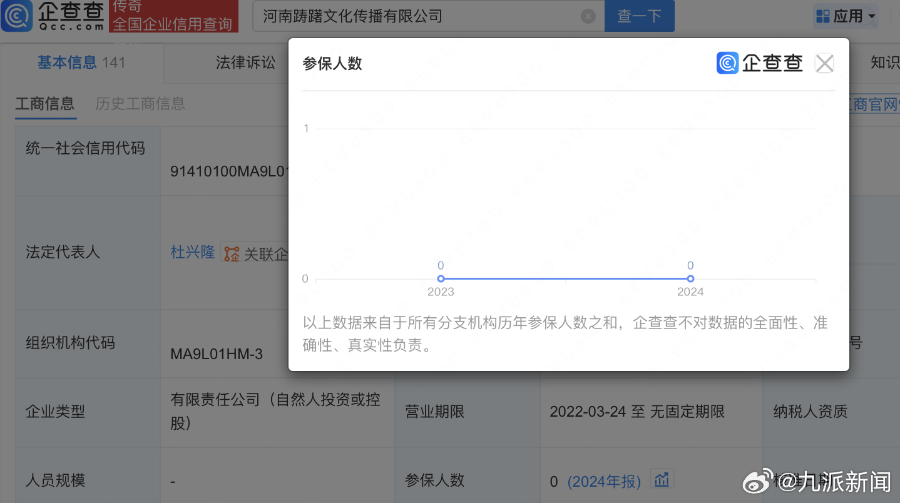Viewport: 900px width, 503px height.
Task: Open the 参保人数 chart icon
Action: [x=662, y=479]
